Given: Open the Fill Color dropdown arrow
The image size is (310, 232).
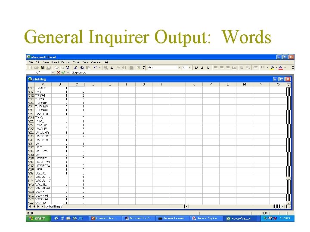Looking at the screenshot, I should [276, 68].
